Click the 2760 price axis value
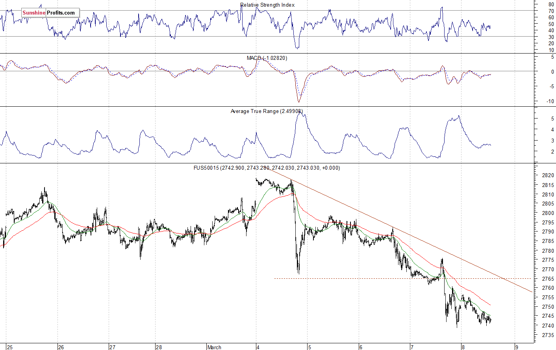The width and height of the screenshot is (556, 350). point(548,288)
